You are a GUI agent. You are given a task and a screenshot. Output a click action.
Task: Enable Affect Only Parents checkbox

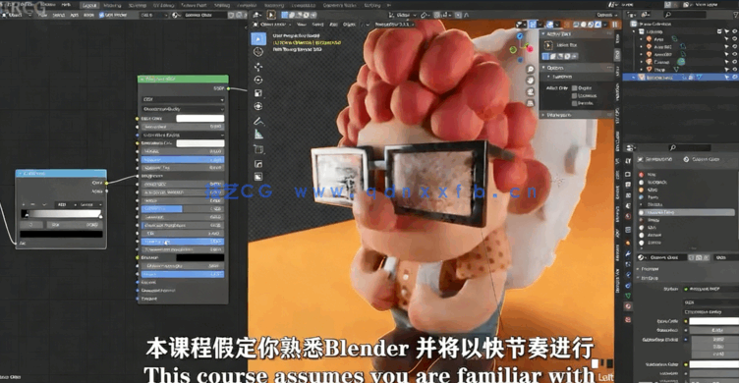[x=575, y=103]
